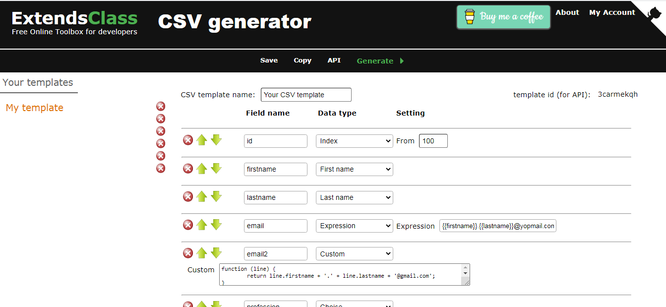The height and width of the screenshot is (307, 666).
Task: Click the Expression value input
Action: tap(498, 226)
